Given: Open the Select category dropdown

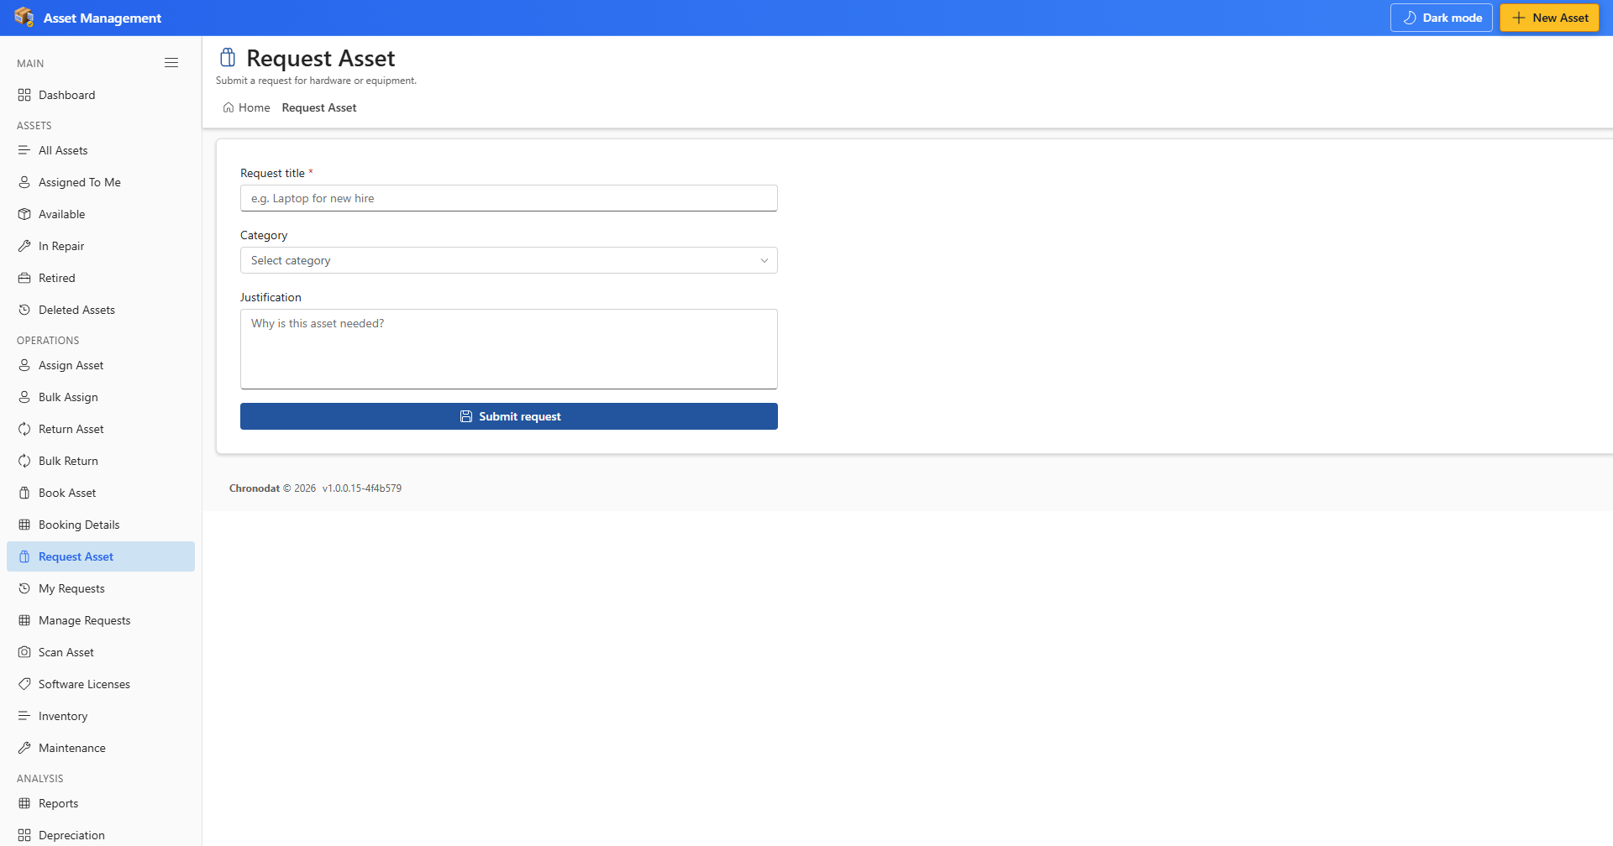Looking at the screenshot, I should click(x=509, y=260).
